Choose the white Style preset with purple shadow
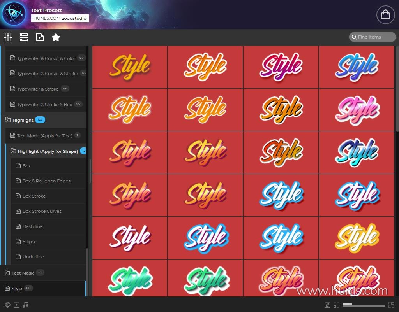399x312 pixels. pos(130,238)
